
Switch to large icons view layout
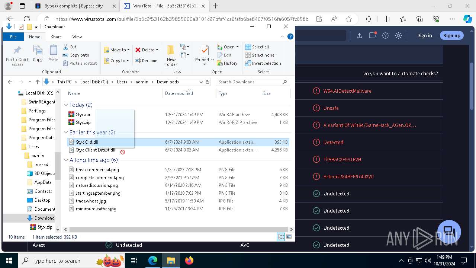(289, 237)
